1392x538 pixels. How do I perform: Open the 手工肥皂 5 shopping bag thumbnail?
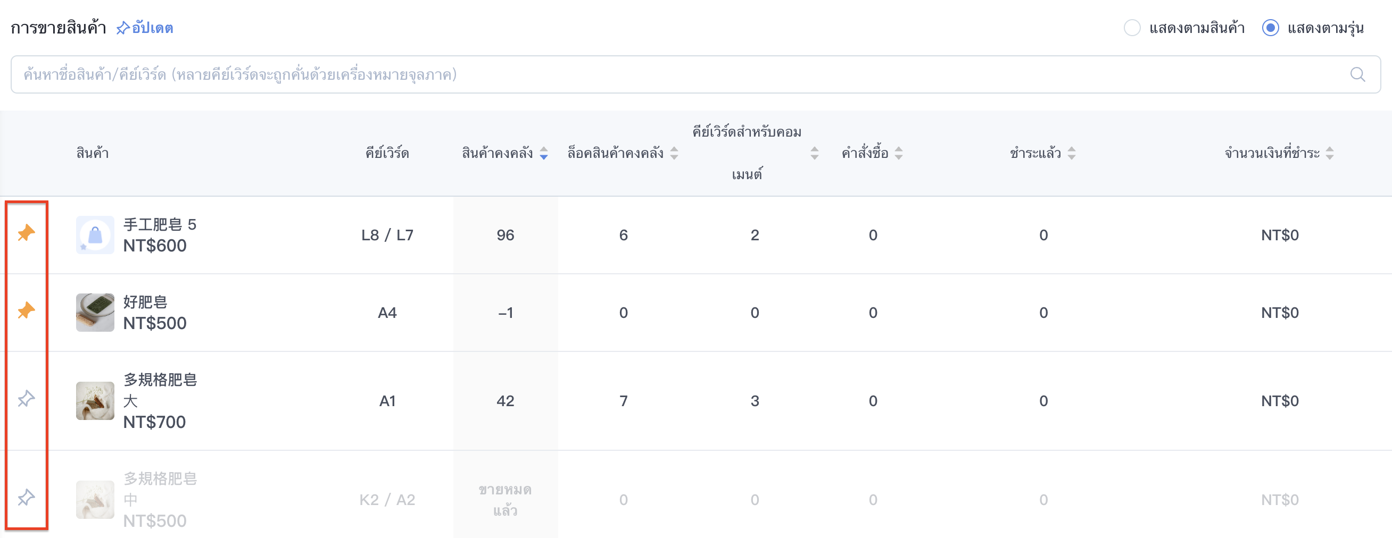(95, 235)
